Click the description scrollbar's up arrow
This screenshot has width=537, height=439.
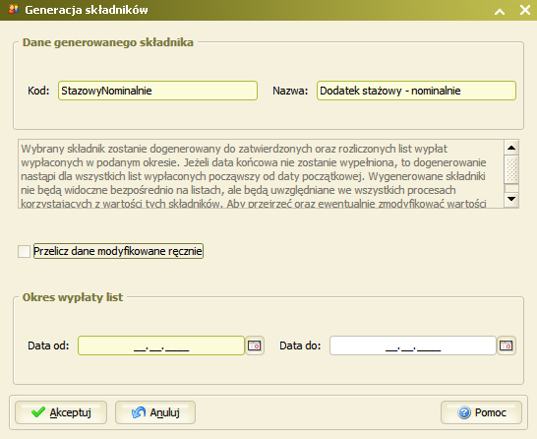511,148
